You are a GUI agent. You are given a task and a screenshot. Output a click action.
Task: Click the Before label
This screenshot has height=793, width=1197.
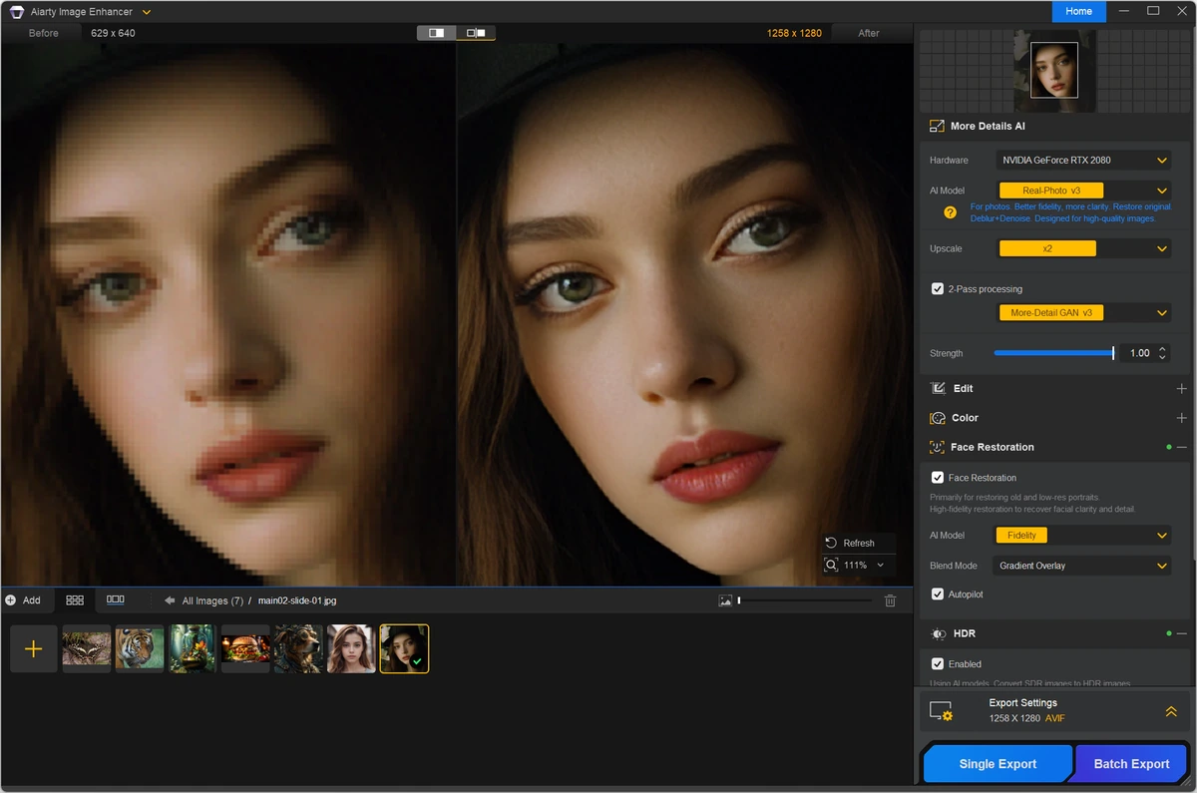coord(44,33)
